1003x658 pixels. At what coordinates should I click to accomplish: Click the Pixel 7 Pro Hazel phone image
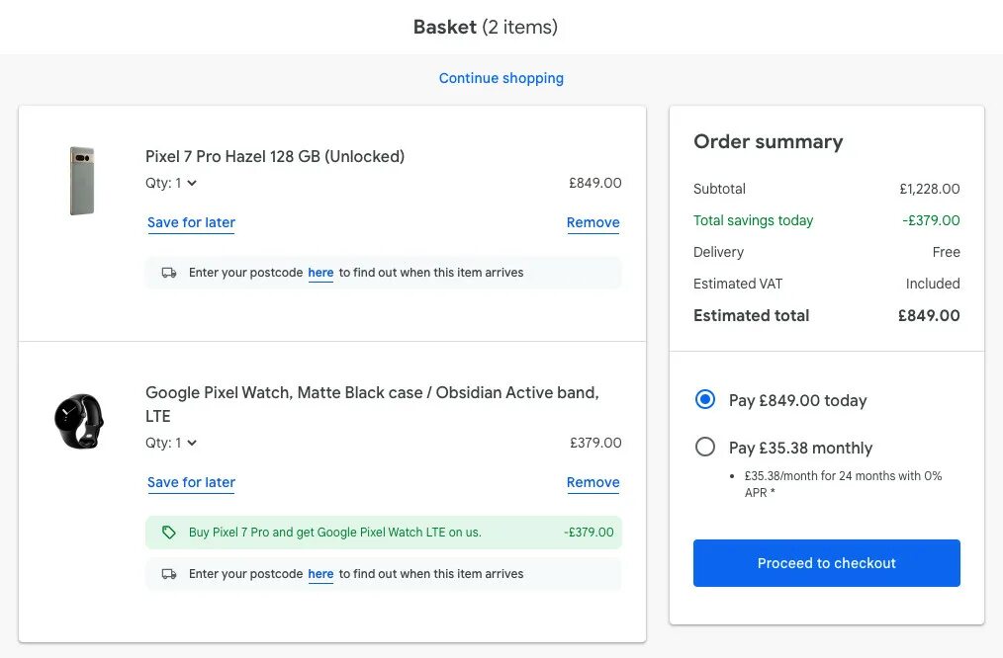[82, 181]
